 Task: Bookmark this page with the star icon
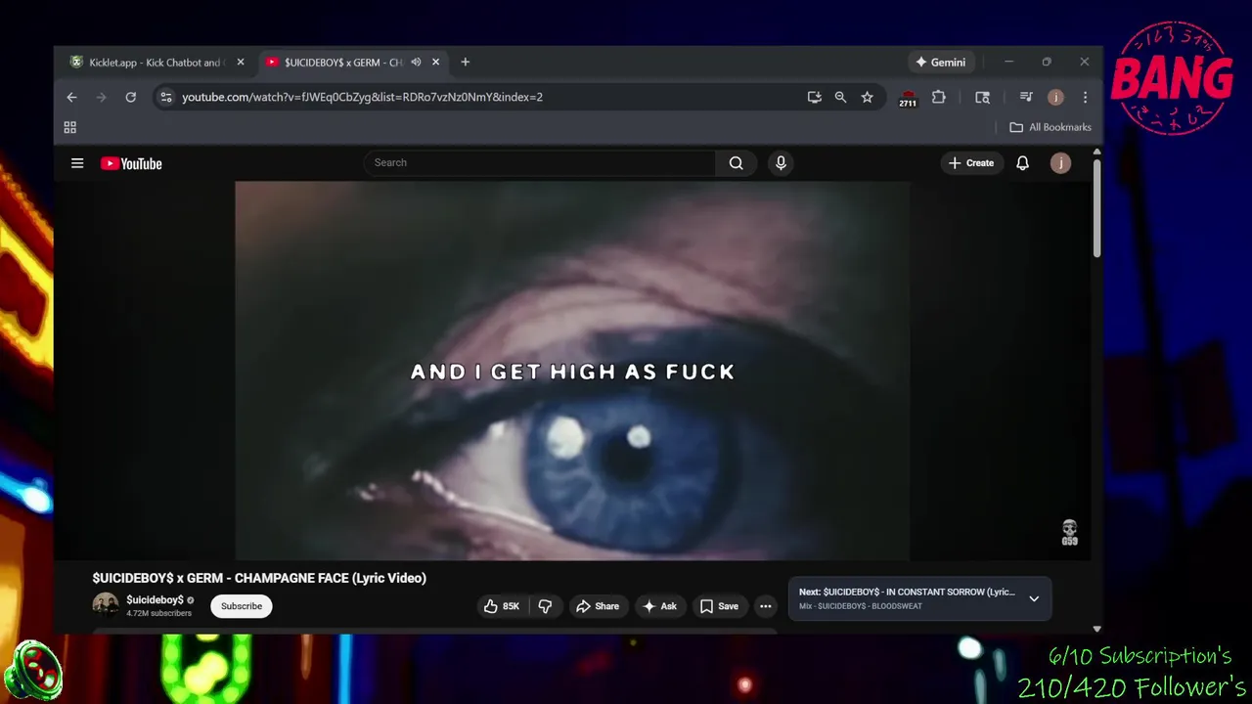867,97
